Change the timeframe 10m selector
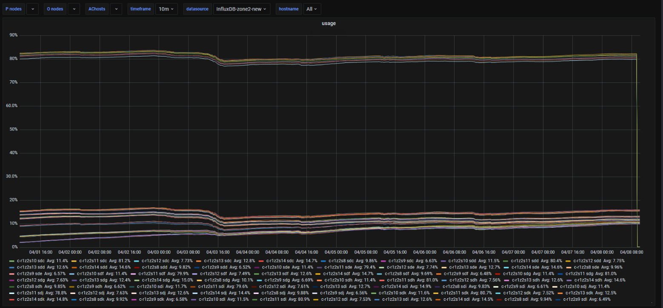The height and width of the screenshot is (308, 663). 166,9
